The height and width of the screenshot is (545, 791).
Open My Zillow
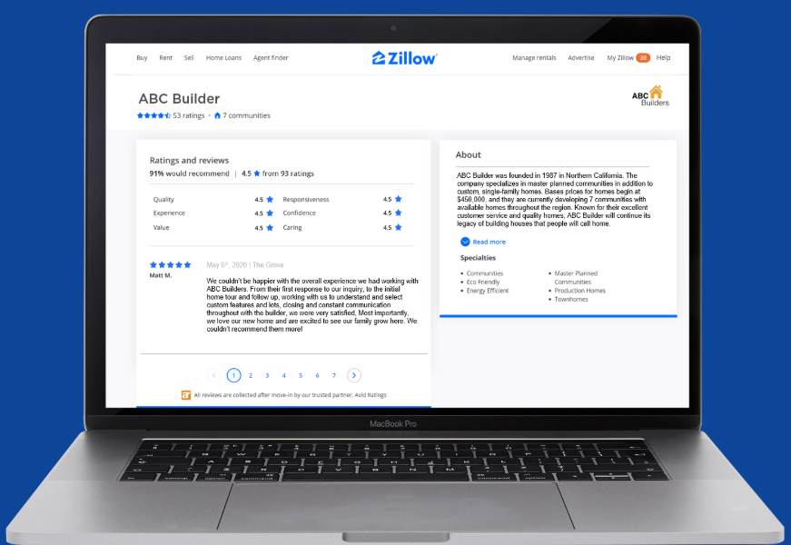[620, 57]
